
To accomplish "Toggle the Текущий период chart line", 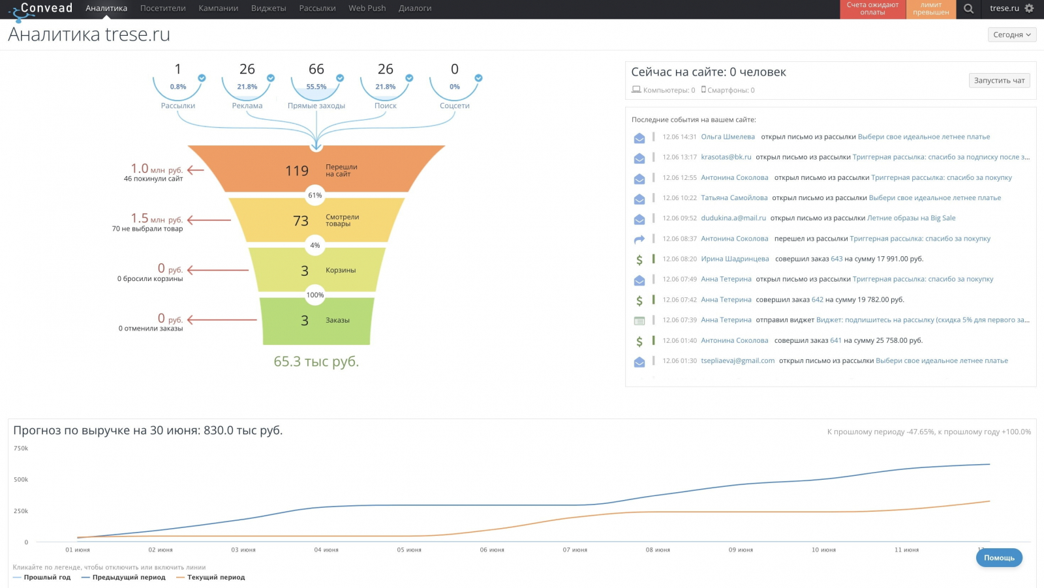I will tap(211, 578).
